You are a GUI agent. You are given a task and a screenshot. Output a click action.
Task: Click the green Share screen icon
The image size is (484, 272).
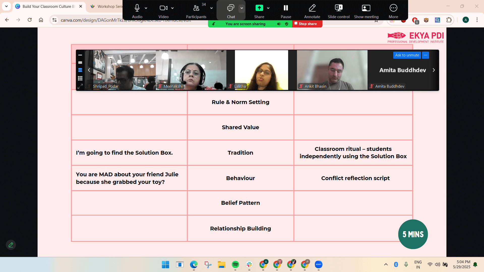pyautogui.click(x=259, y=8)
